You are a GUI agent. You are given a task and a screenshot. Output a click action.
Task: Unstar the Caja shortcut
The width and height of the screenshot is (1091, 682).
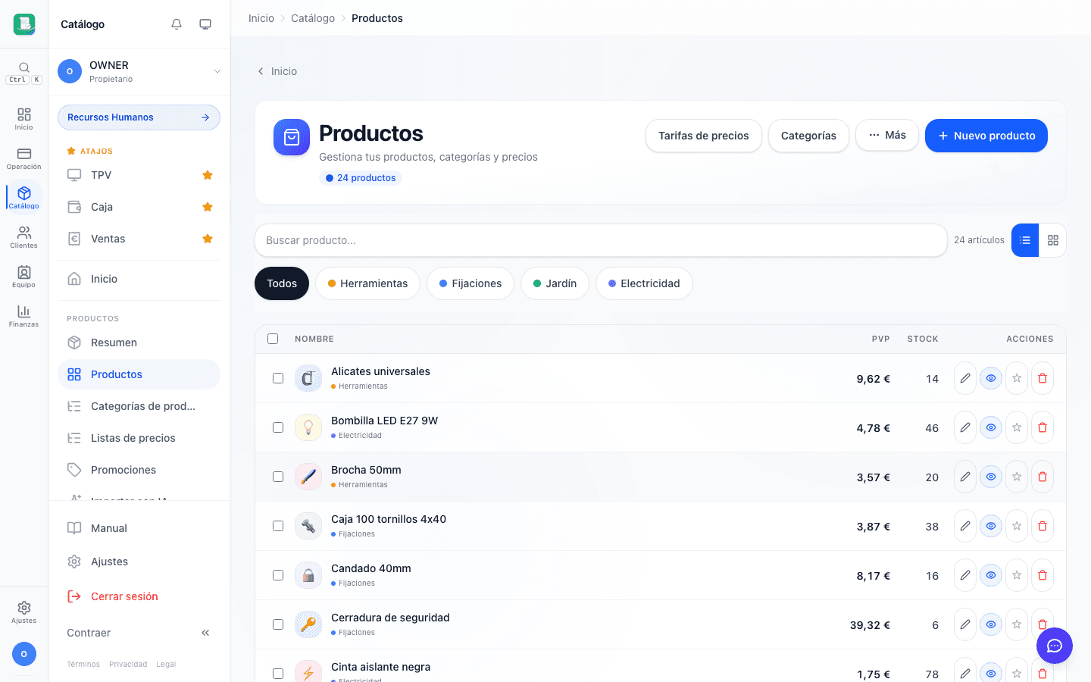(208, 207)
